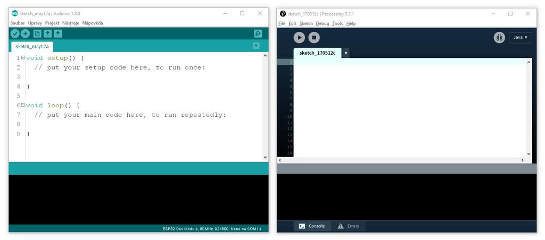Open Úpravy menu in Arduino
This screenshot has width=545, height=240.
pos(35,23)
